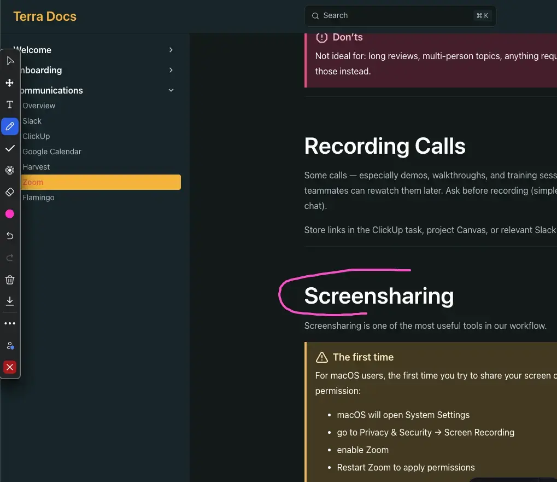557x482 pixels.
Task: Open the Harvest sidebar link
Action: click(36, 167)
